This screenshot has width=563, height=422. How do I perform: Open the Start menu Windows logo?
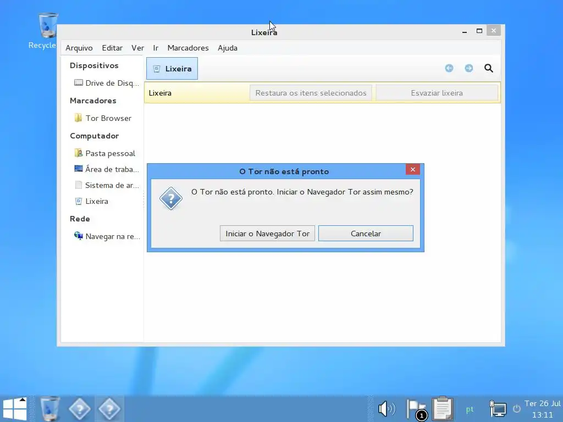15,409
